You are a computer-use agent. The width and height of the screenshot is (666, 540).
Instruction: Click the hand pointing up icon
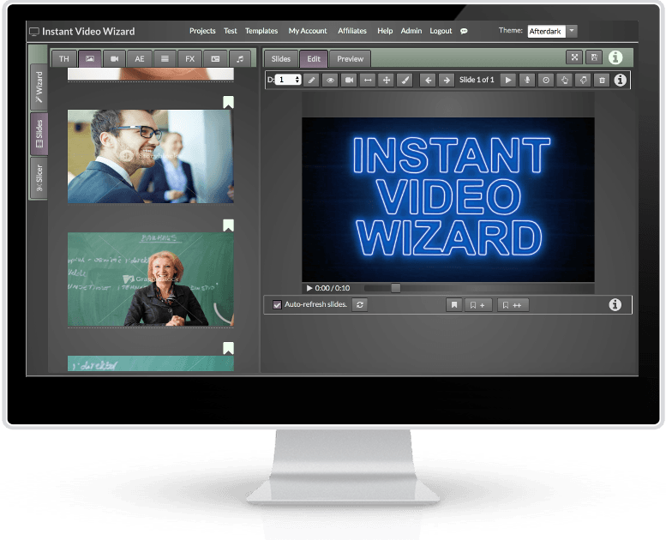click(x=565, y=80)
